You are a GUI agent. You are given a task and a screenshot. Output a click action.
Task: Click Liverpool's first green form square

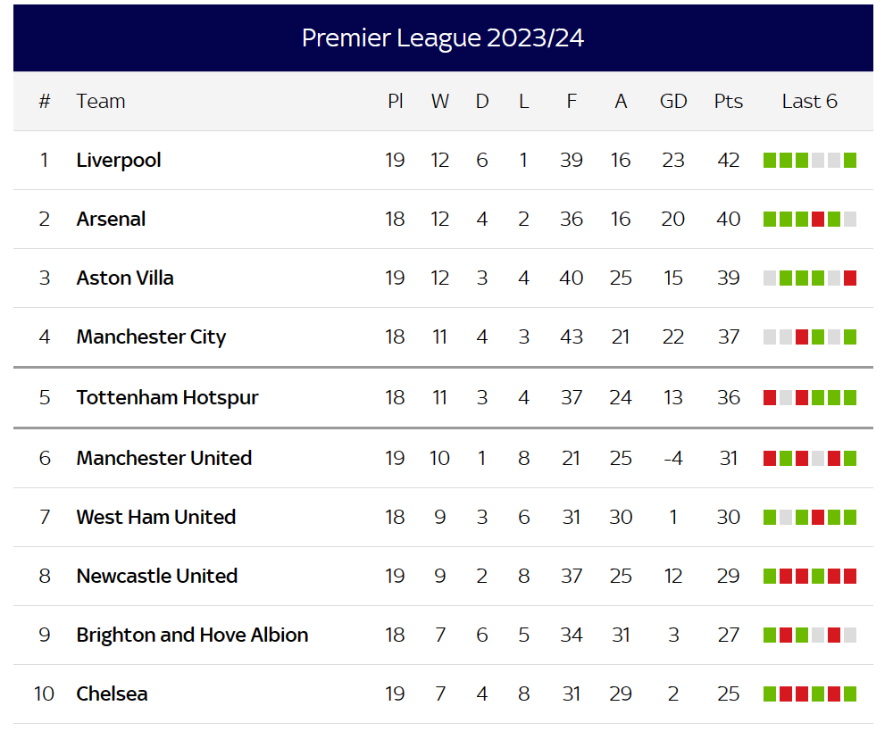click(770, 161)
